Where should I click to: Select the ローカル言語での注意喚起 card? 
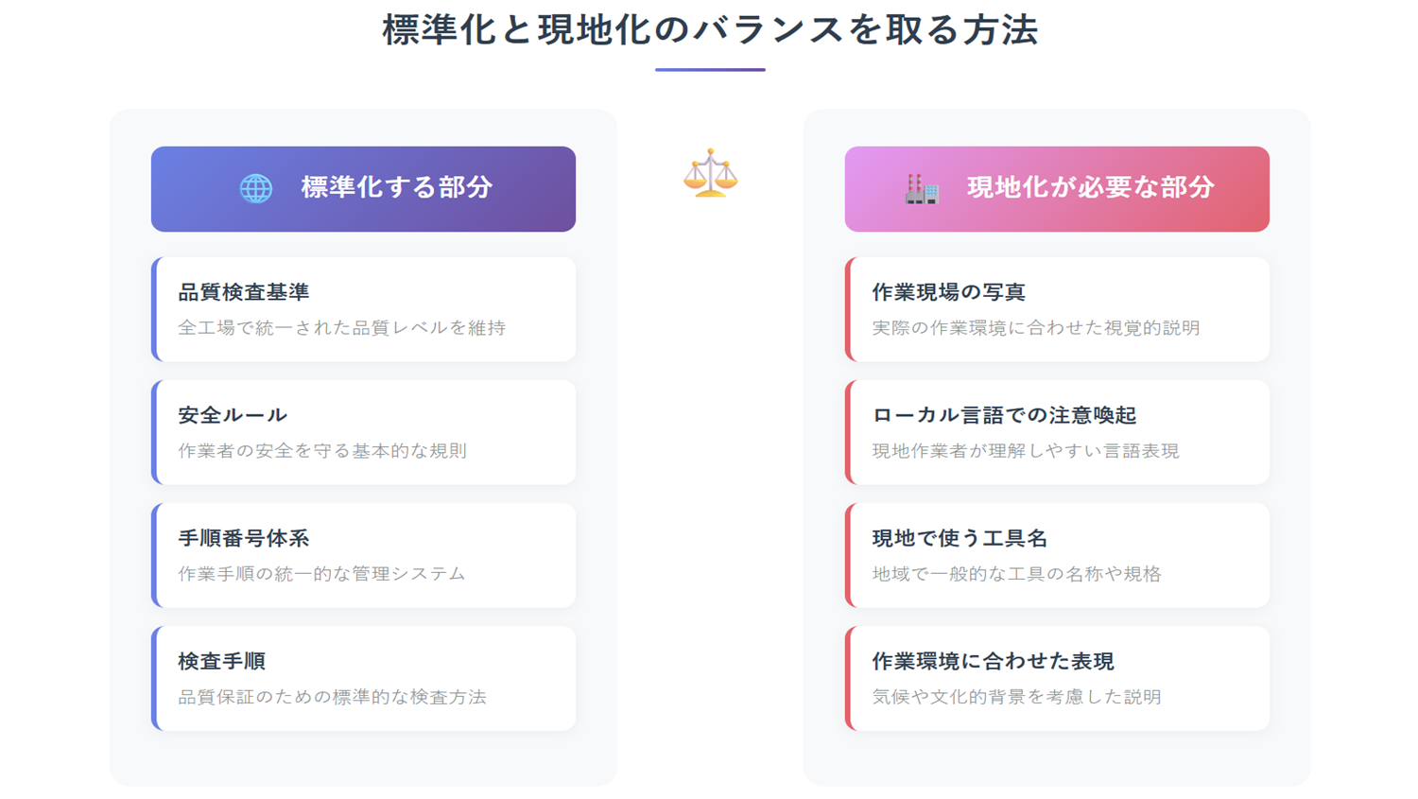coord(1057,432)
